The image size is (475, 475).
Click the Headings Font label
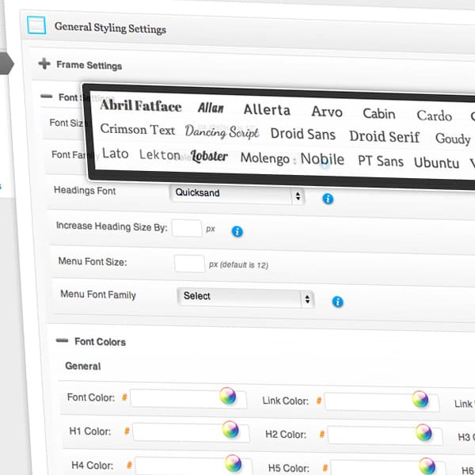[85, 191]
